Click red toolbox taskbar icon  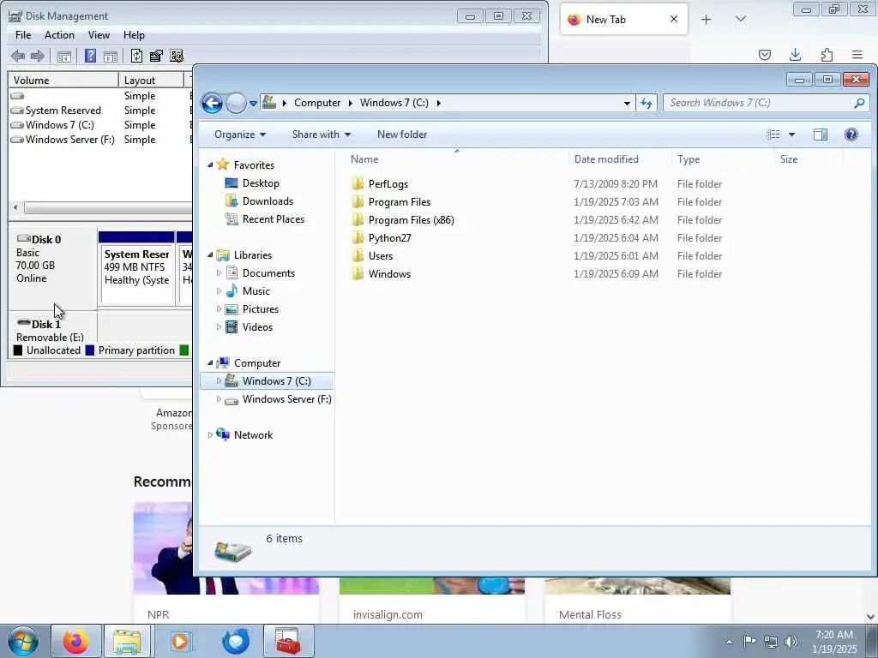pyautogui.click(x=288, y=641)
